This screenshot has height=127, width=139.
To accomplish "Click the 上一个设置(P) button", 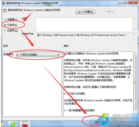I will pos(85,12).
